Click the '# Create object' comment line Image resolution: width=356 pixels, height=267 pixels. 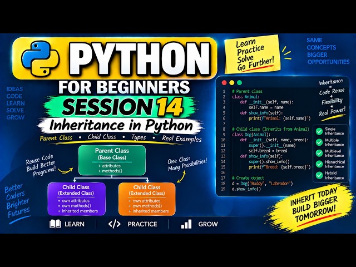click(x=248, y=178)
